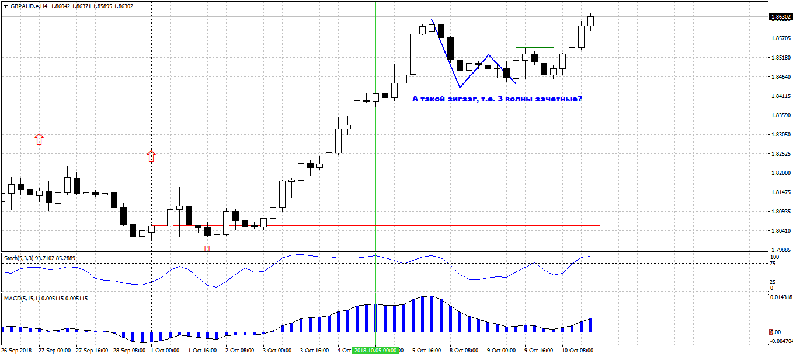Click the chart shift triangle beside GBPAUD.e,H4
The width and height of the screenshot is (793, 357).
point(6,6)
